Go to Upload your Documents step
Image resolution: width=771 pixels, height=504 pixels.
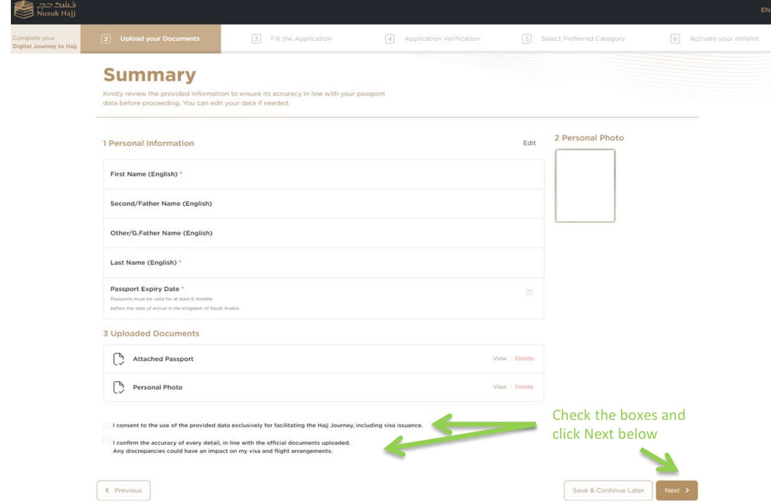(x=151, y=39)
